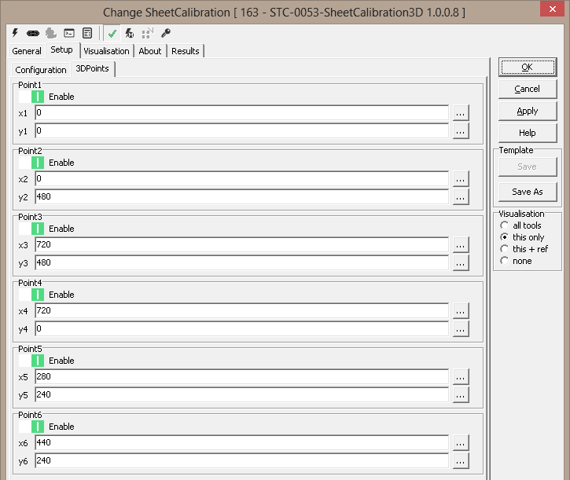Viewport: 570px width, 480px height.
Task: Click the grey puzzle piece toolbar icon
Action: point(51,33)
